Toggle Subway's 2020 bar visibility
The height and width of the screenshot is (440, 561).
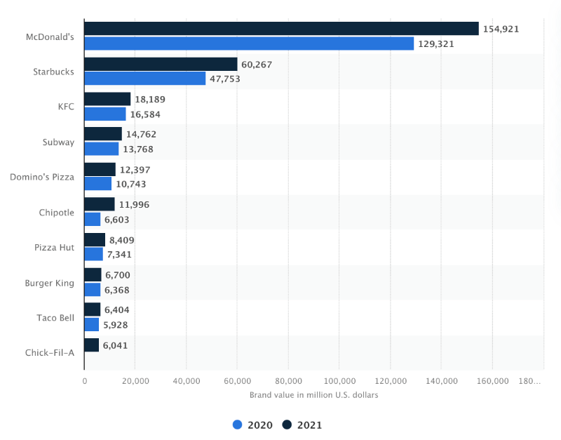coord(100,149)
